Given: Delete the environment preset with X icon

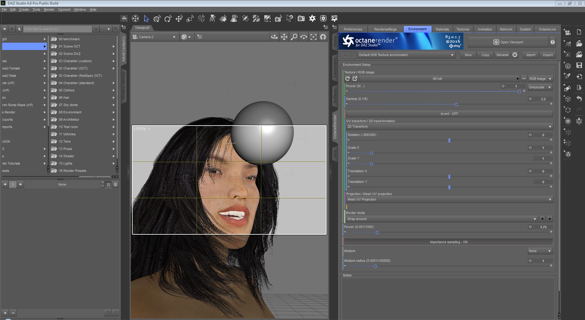Looking at the screenshot, I should tap(515, 55).
